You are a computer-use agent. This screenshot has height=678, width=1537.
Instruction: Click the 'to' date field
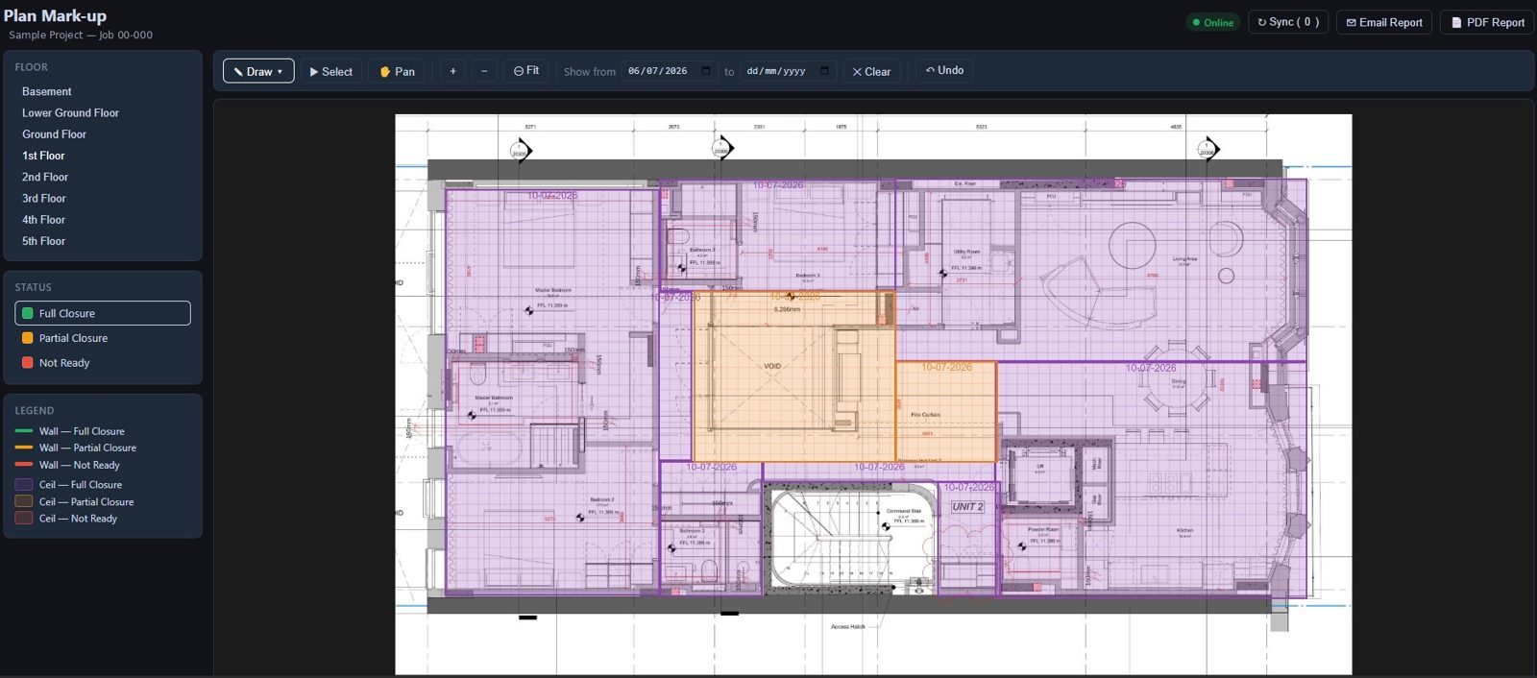[788, 71]
